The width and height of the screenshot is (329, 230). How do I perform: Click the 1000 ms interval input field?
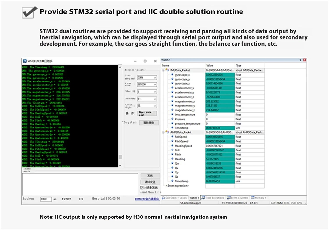pos(45,199)
